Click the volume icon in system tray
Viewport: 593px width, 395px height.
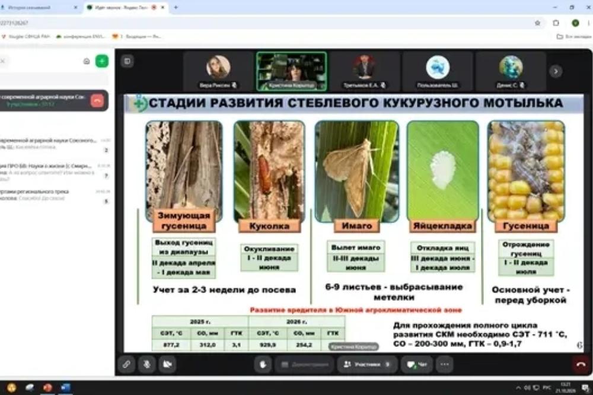pyautogui.click(x=527, y=388)
